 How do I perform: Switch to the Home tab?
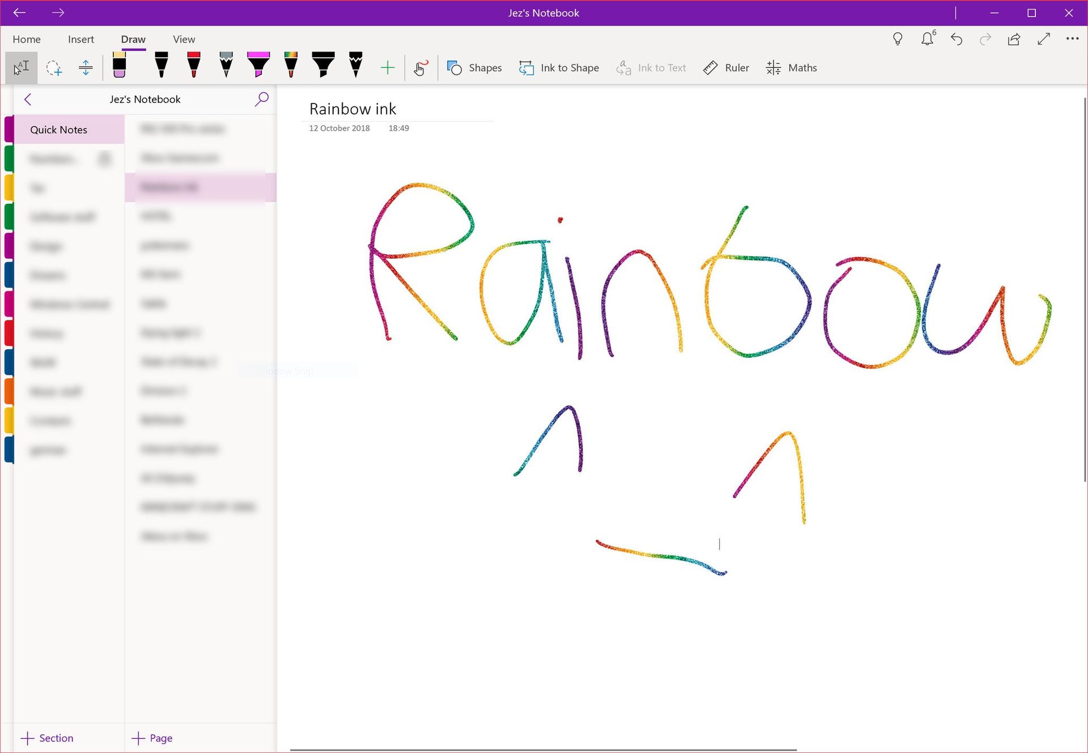27,39
